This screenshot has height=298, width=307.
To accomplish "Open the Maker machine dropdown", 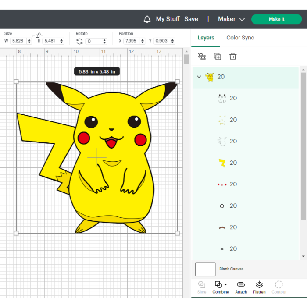I will pos(232,19).
